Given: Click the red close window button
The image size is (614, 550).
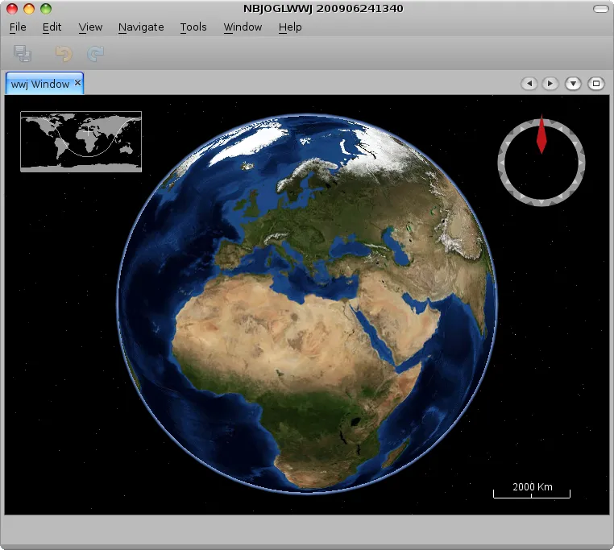Looking at the screenshot, I should (12, 9).
